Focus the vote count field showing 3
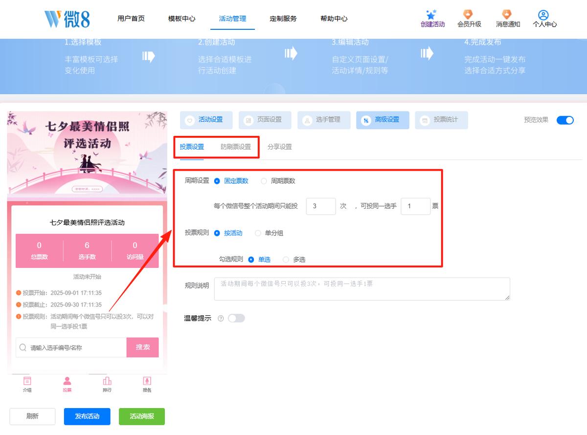Viewport: 587px width, 435px height. pyautogui.click(x=321, y=206)
